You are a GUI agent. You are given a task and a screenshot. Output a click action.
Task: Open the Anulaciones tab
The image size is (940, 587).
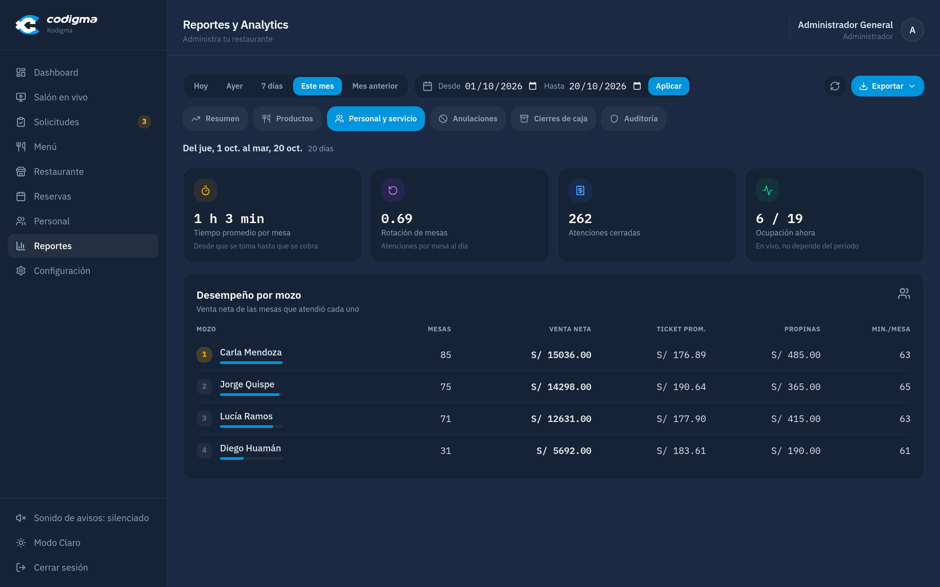click(468, 119)
